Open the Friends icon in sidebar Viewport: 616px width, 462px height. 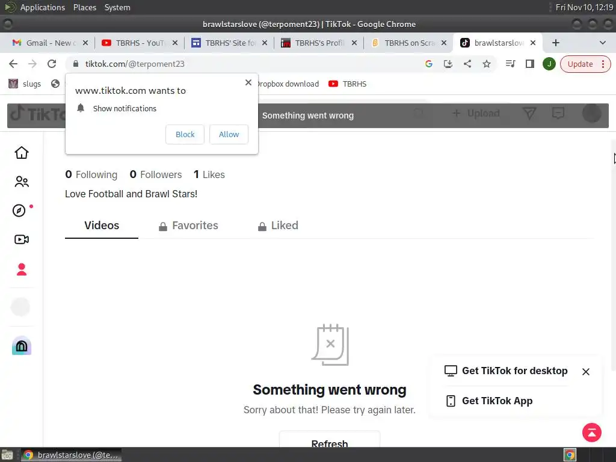pos(22,182)
